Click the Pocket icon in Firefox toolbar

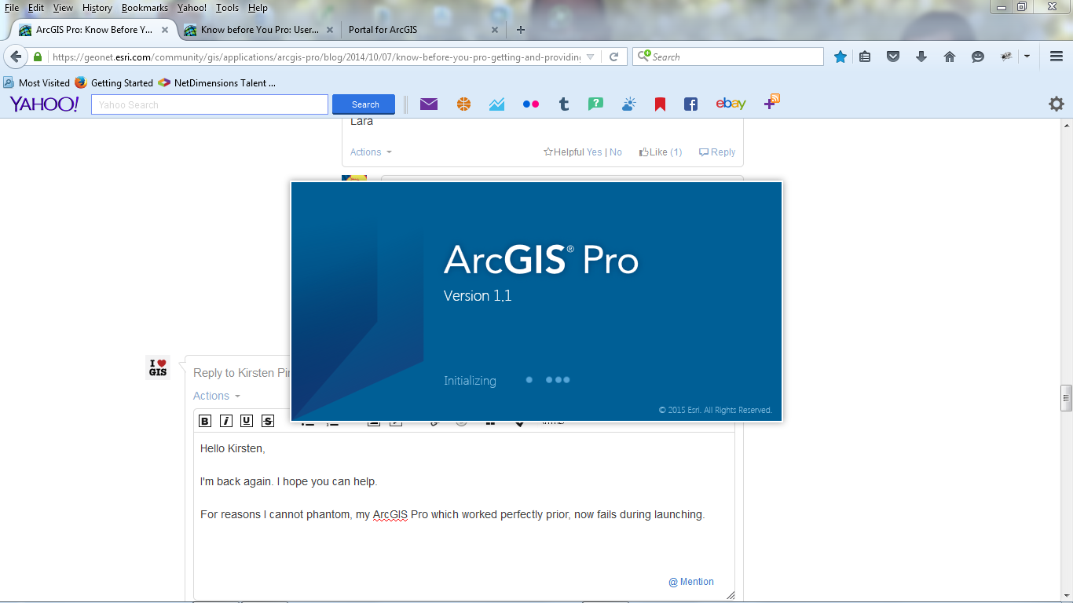click(x=893, y=57)
